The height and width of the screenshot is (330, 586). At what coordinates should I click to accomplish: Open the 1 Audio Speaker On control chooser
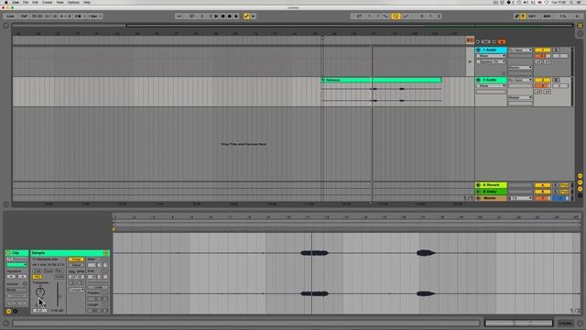491,61
